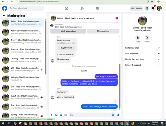Open the Sue conversation

(x=23, y=106)
